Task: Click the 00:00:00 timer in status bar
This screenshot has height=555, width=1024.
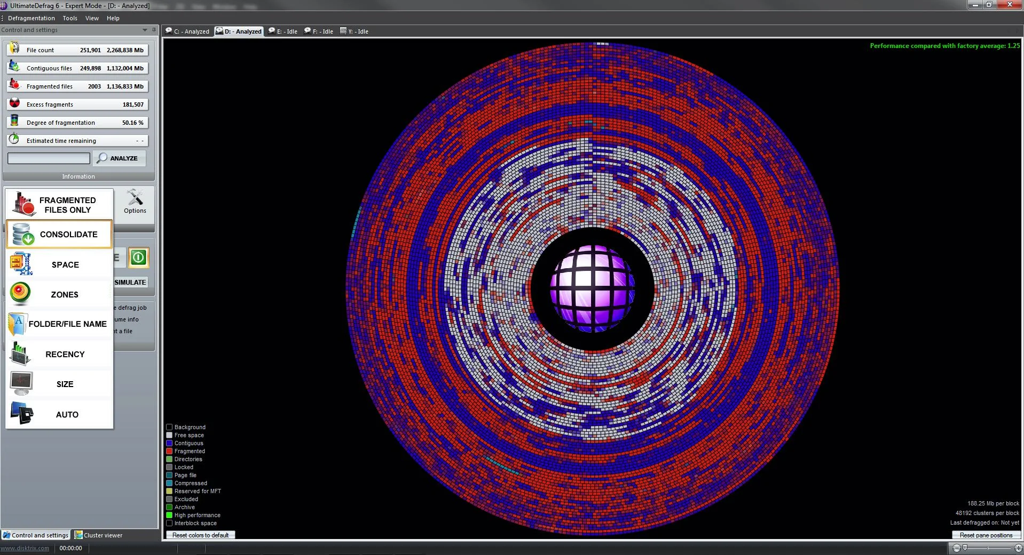Action: point(70,548)
